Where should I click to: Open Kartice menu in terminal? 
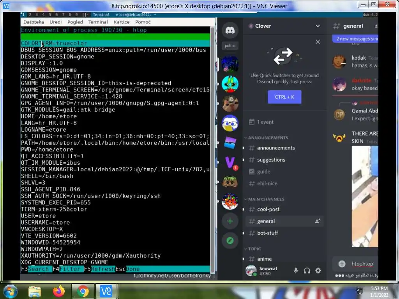122,22
